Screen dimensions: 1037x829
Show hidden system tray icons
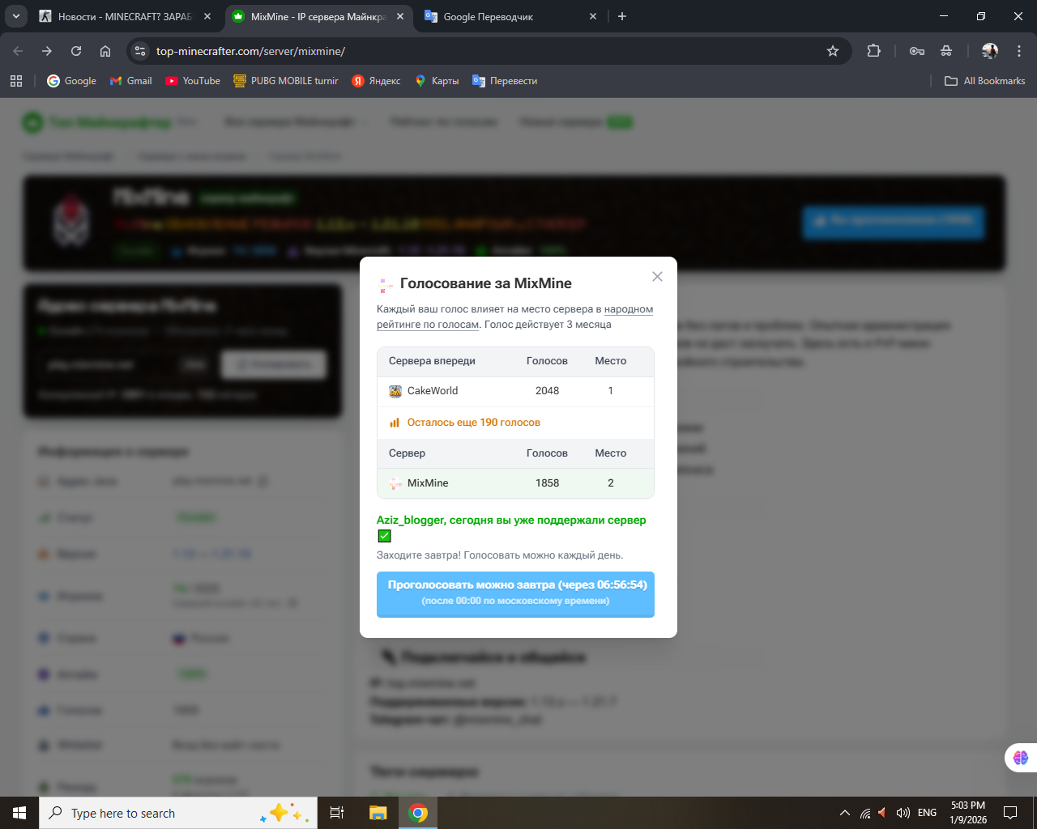(844, 813)
